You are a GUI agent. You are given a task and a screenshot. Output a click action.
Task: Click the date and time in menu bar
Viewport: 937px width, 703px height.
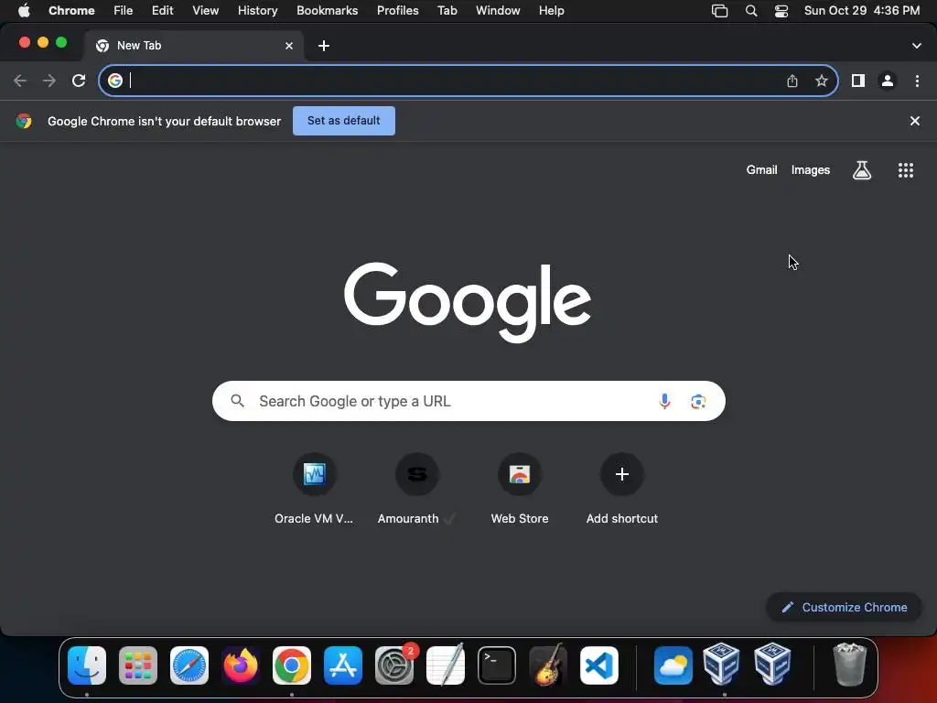coord(862,11)
